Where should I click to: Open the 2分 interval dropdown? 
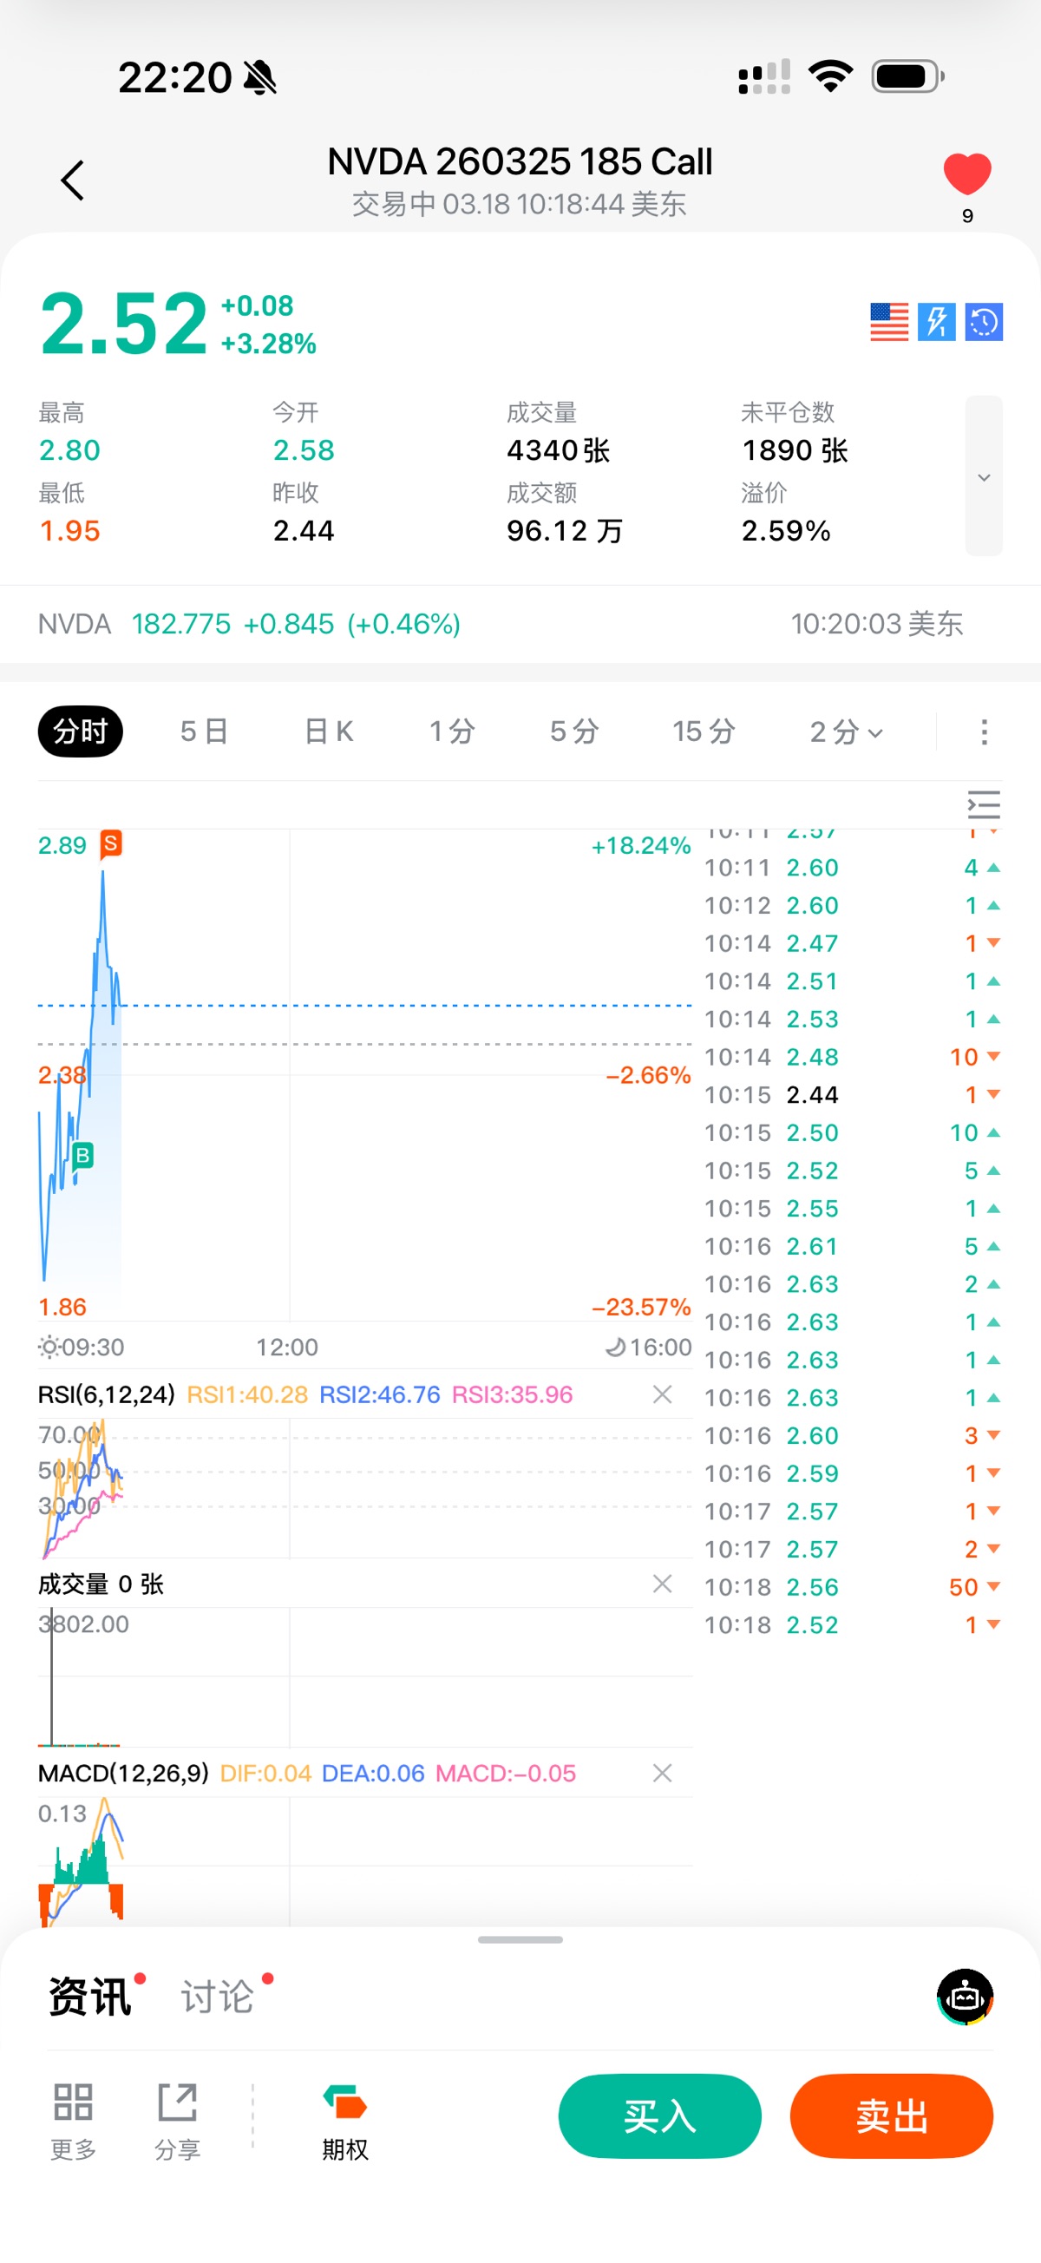846,731
